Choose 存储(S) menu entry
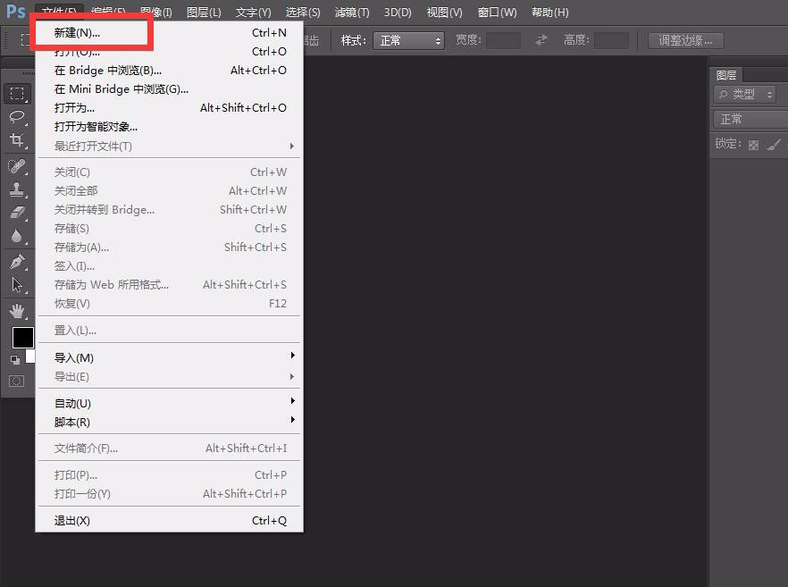The image size is (788, 587). click(x=169, y=229)
